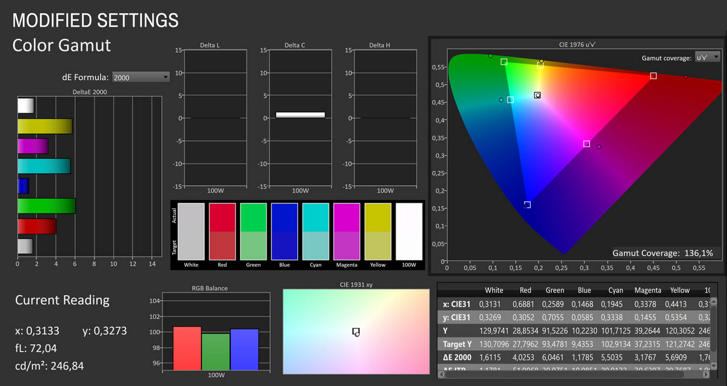Click the red target square on CIE chart

(653, 76)
